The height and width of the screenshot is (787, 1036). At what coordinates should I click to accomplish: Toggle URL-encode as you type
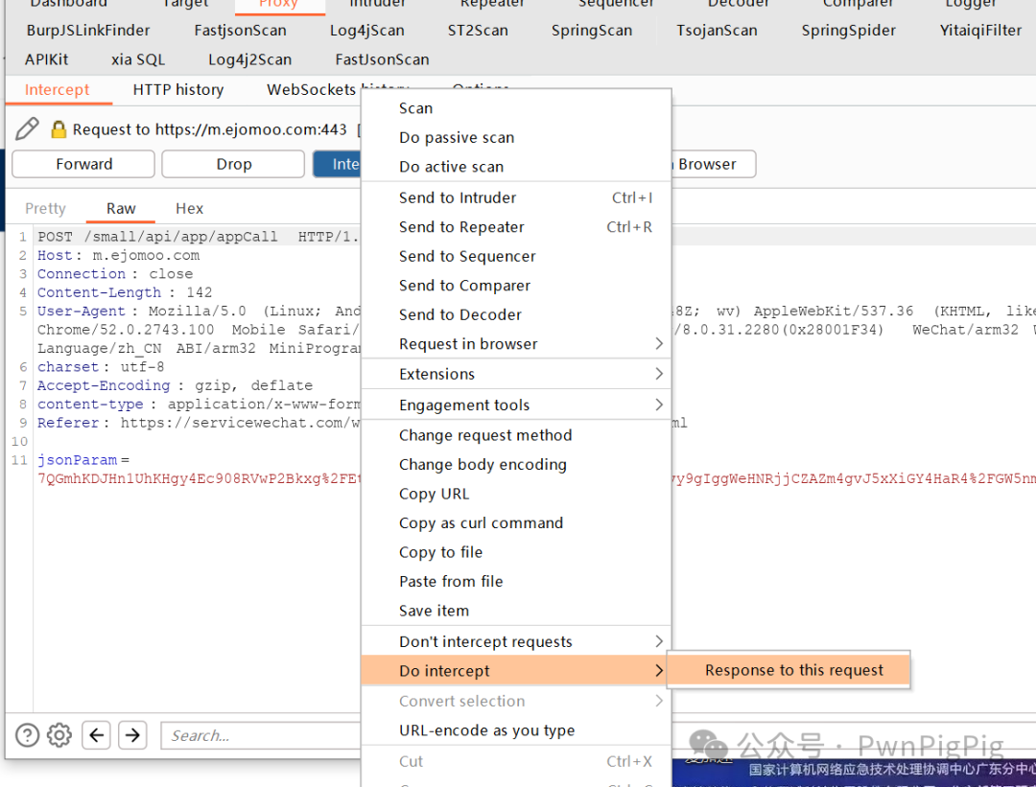pos(516,730)
